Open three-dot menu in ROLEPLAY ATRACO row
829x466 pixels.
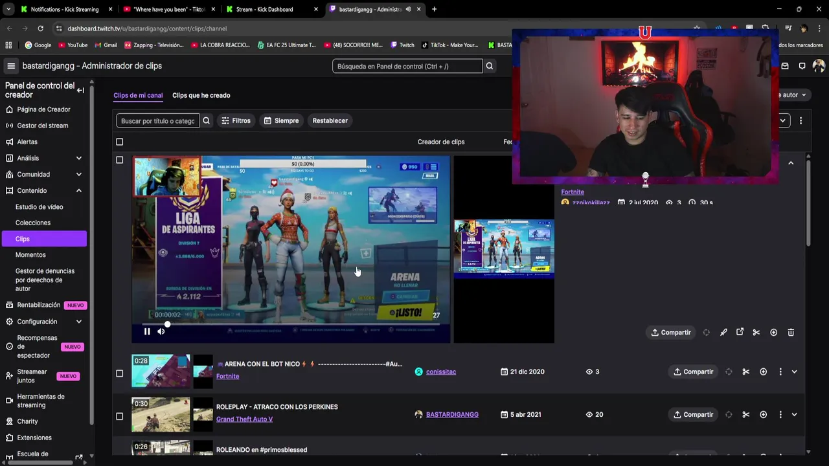(x=780, y=414)
